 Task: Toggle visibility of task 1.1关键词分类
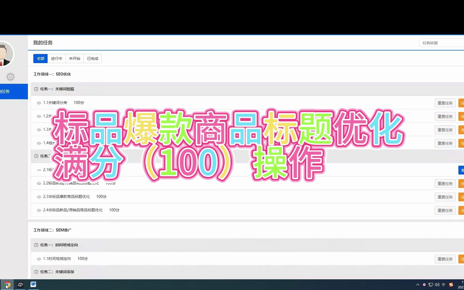(x=38, y=103)
